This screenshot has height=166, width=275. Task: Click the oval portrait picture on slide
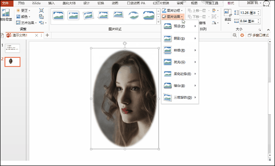(x=125, y=99)
